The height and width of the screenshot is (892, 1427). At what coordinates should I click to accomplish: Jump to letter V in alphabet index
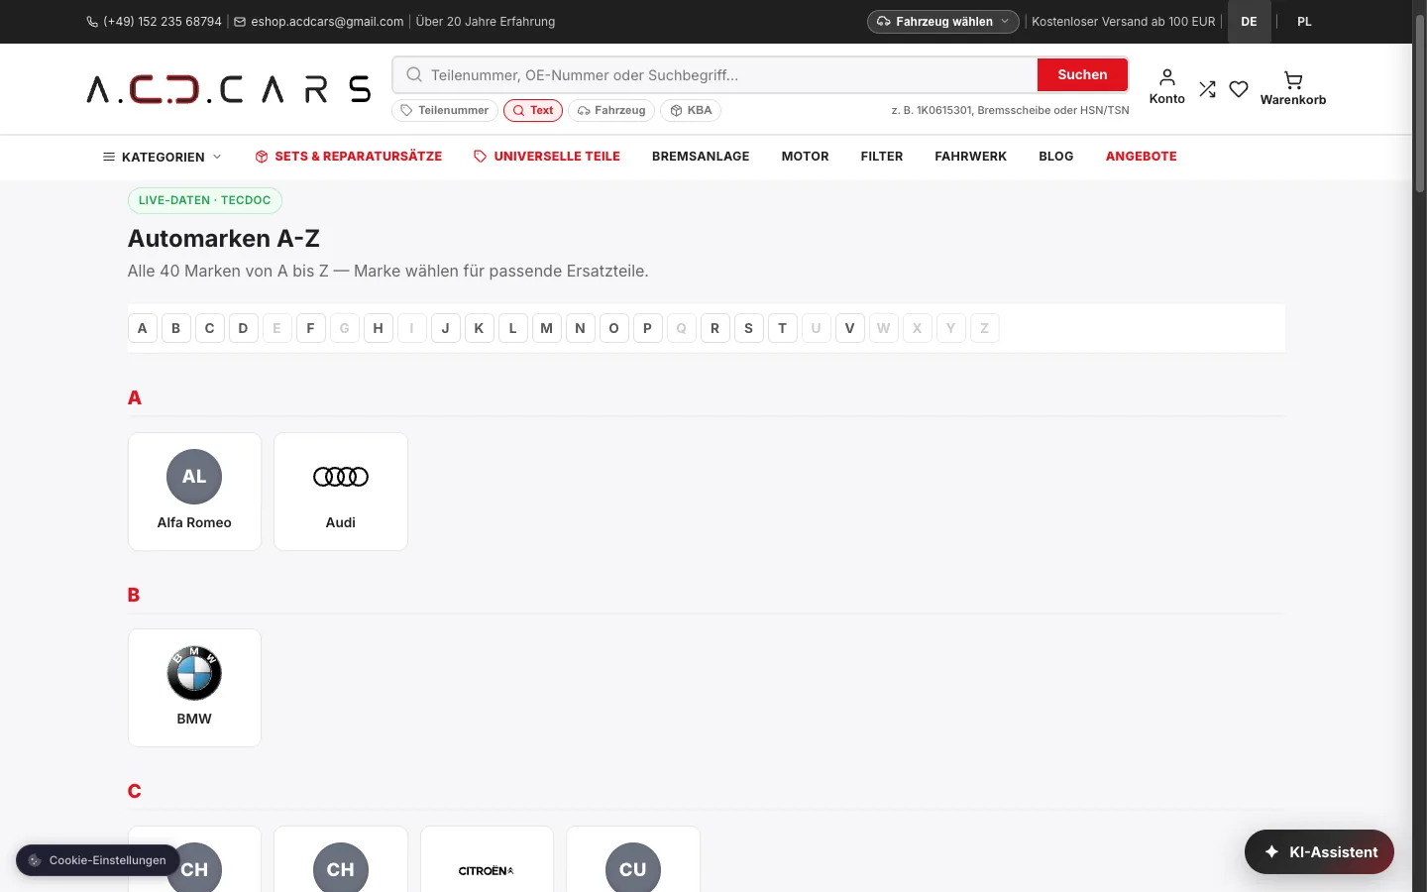click(x=850, y=328)
